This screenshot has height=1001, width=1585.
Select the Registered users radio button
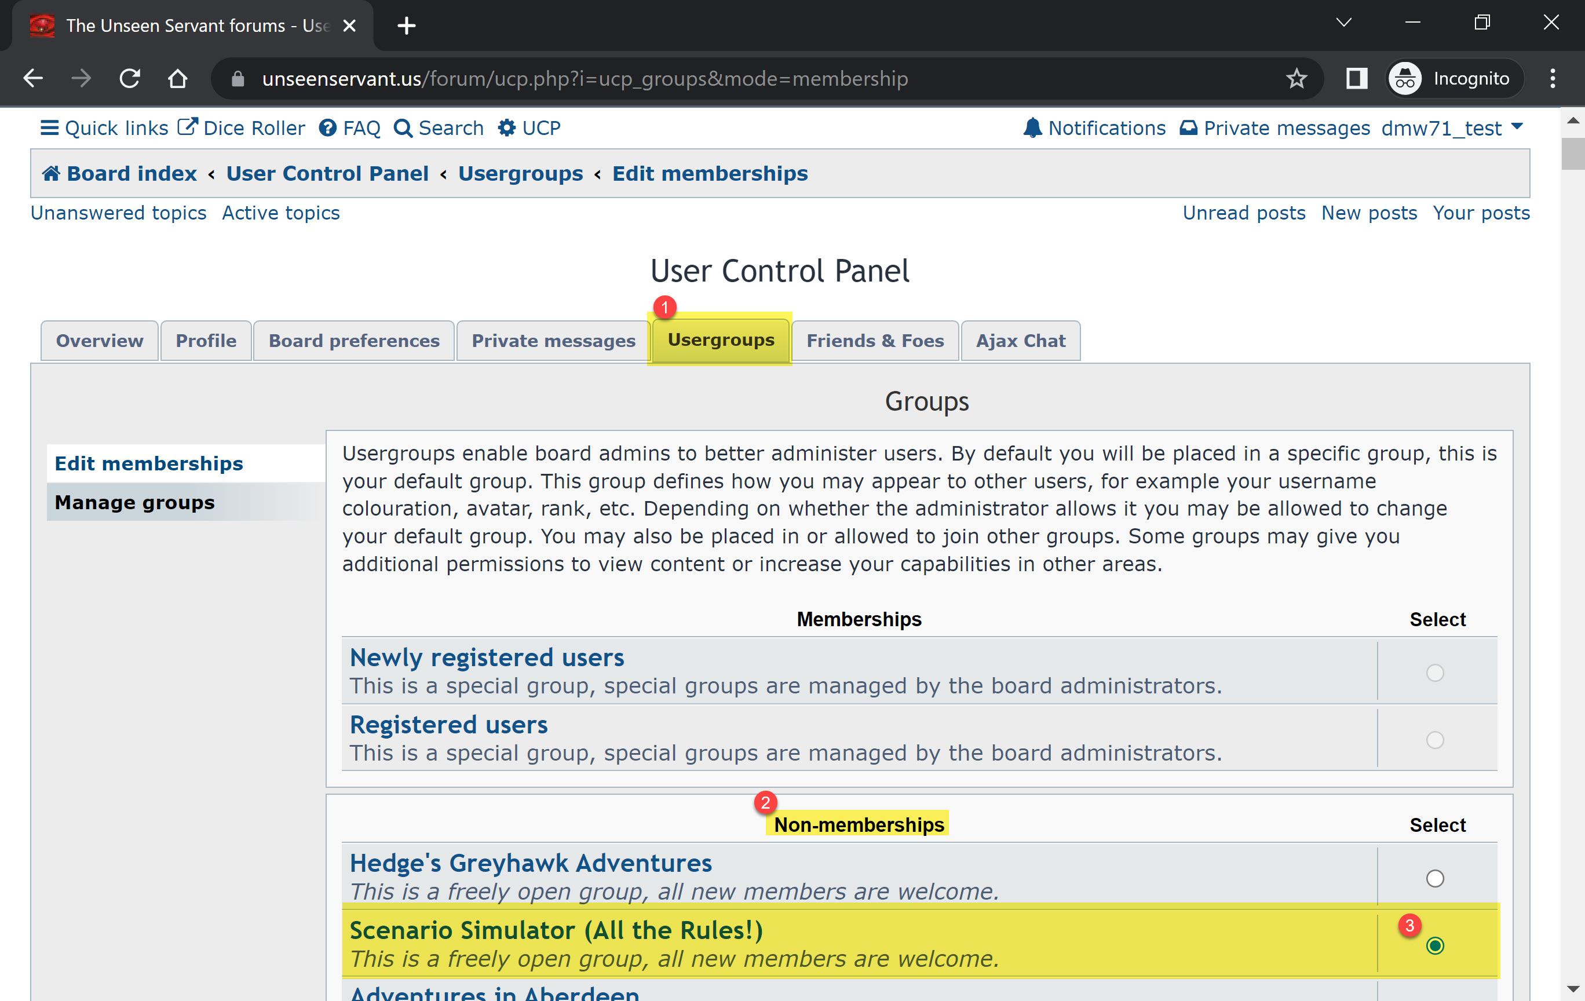click(1435, 740)
